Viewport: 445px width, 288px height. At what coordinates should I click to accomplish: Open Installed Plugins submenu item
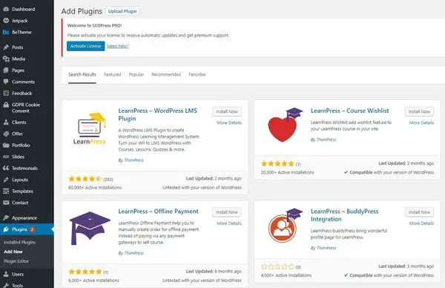19,242
